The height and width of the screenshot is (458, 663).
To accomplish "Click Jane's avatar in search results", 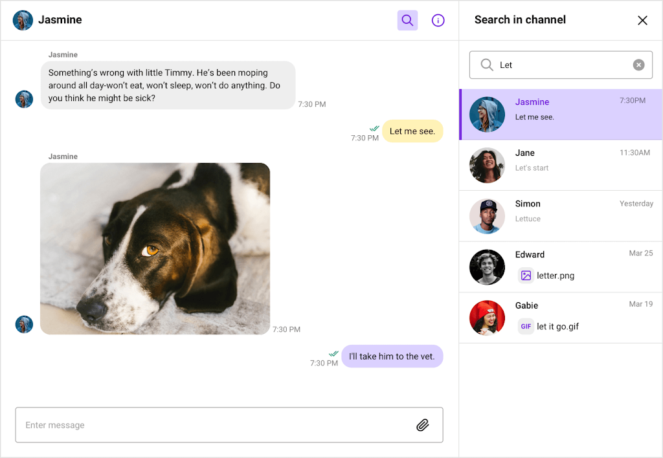I will click(487, 165).
